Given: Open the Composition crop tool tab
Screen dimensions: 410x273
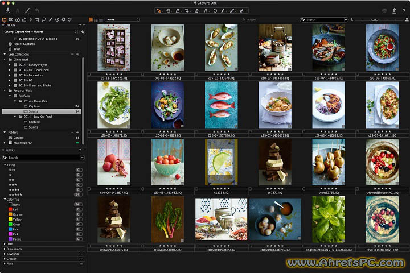Looking at the screenshot, I should tap(37, 19).
